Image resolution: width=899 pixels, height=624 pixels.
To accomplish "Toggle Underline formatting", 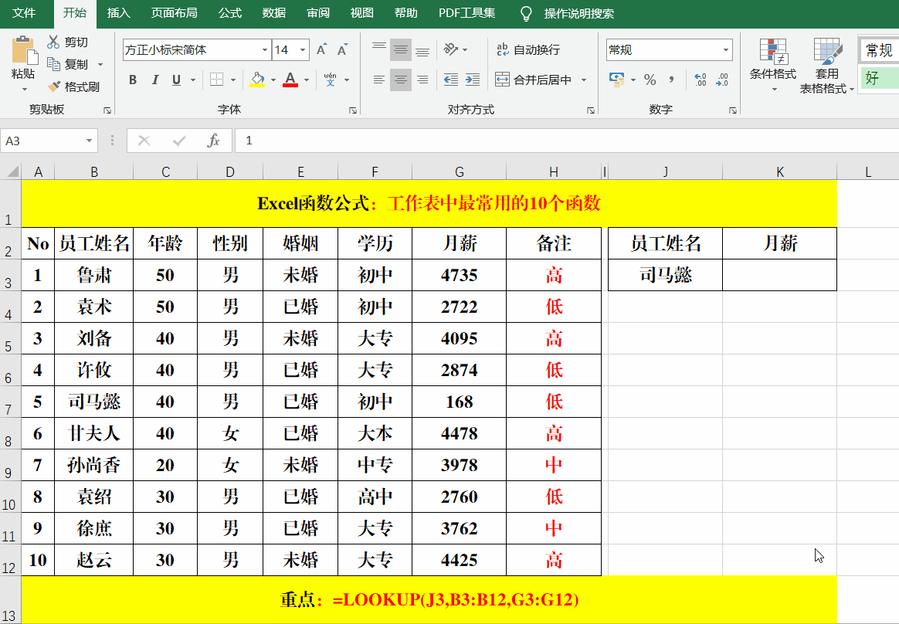I will point(177,80).
